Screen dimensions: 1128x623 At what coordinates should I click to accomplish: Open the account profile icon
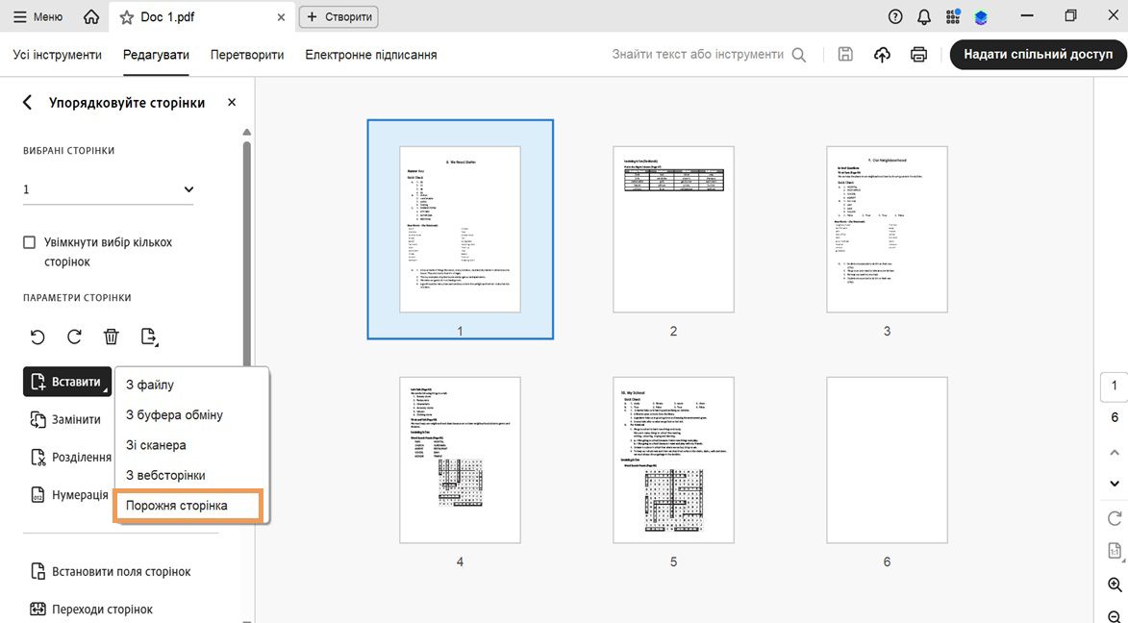[981, 17]
